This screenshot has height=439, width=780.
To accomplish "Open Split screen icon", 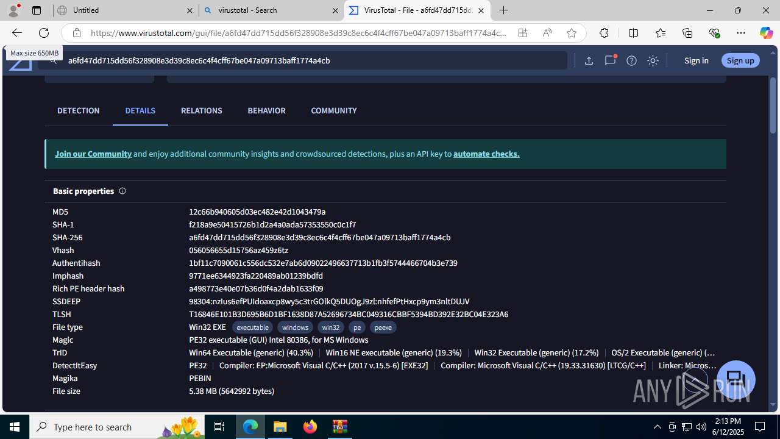I will click(x=633, y=33).
